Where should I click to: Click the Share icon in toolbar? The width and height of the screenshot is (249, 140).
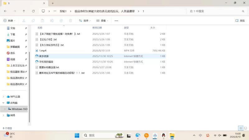click(61, 21)
